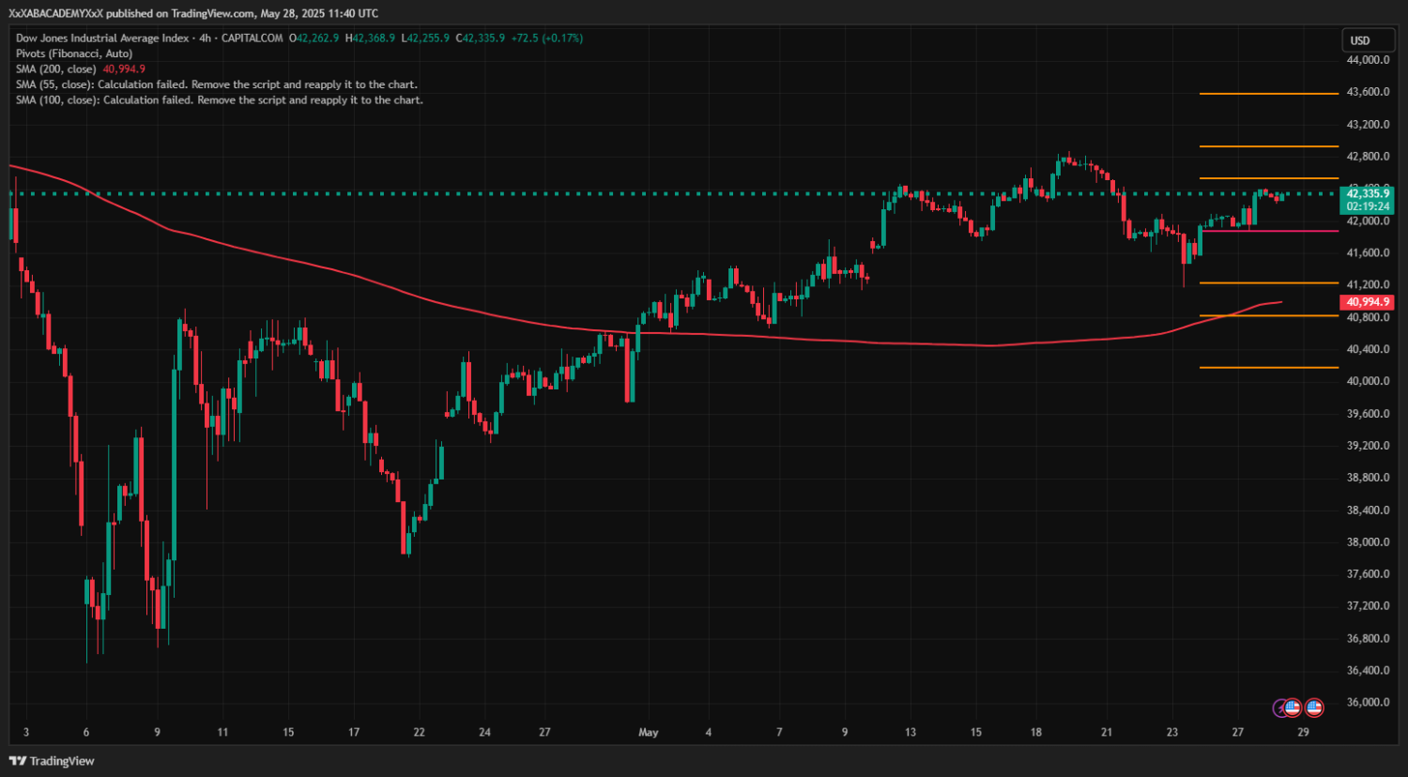Image resolution: width=1408 pixels, height=777 pixels.
Task: Click the TradingView logo
Action: pos(53,761)
